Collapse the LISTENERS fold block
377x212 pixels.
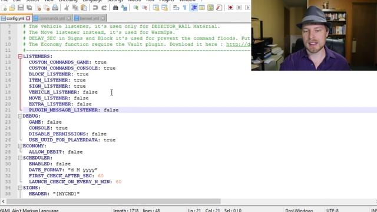tap(20, 57)
